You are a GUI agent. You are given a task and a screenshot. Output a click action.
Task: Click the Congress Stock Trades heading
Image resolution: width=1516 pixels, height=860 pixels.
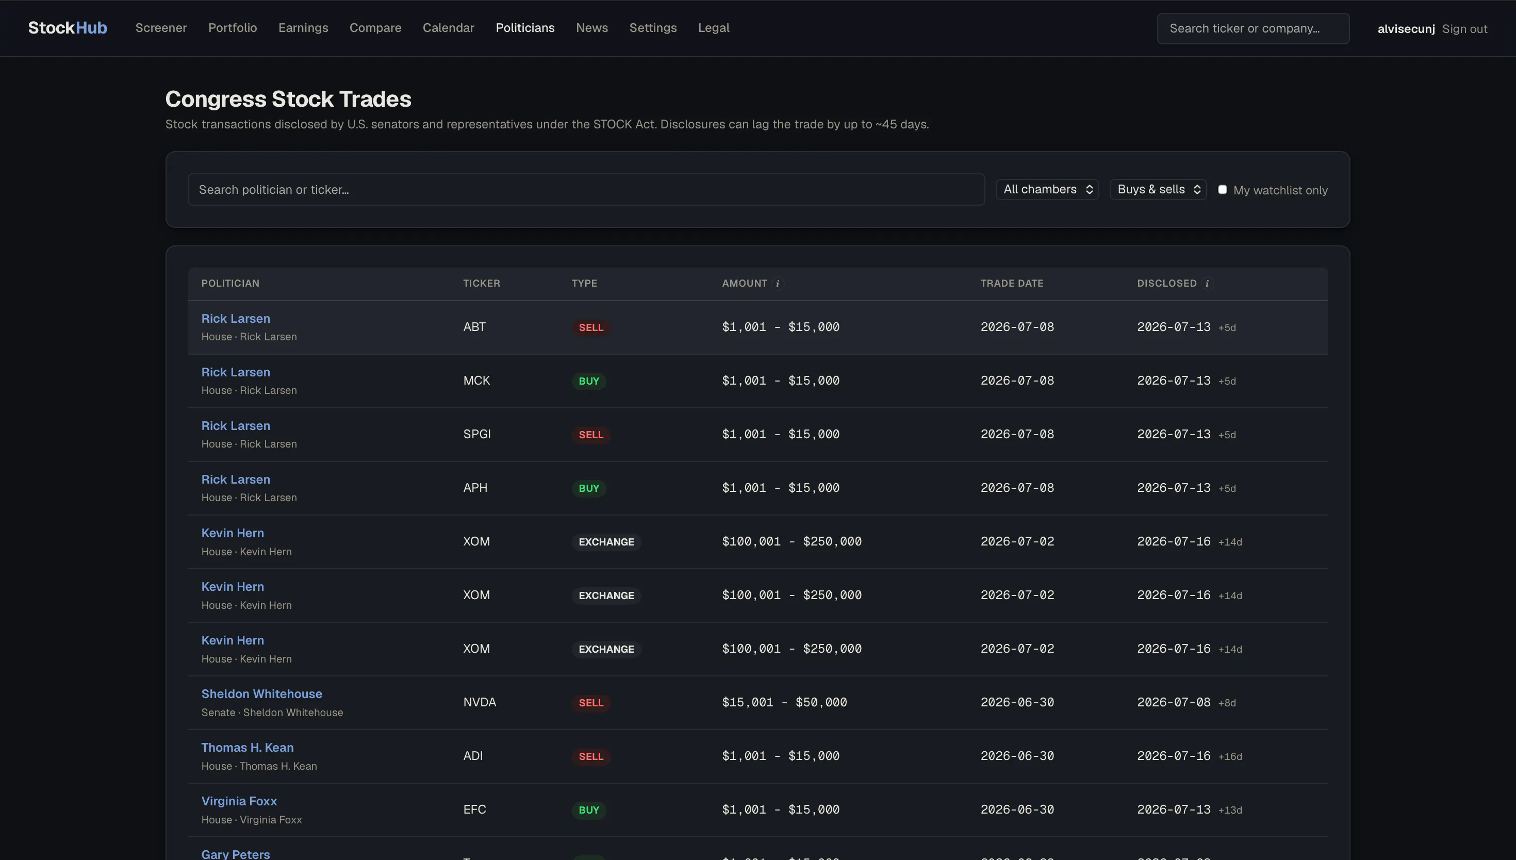(x=288, y=98)
